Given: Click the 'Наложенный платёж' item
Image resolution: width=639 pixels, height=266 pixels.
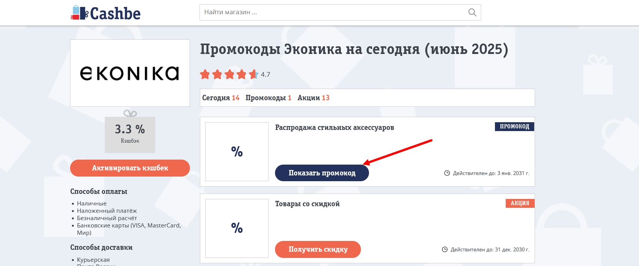Looking at the screenshot, I should pyautogui.click(x=107, y=211).
